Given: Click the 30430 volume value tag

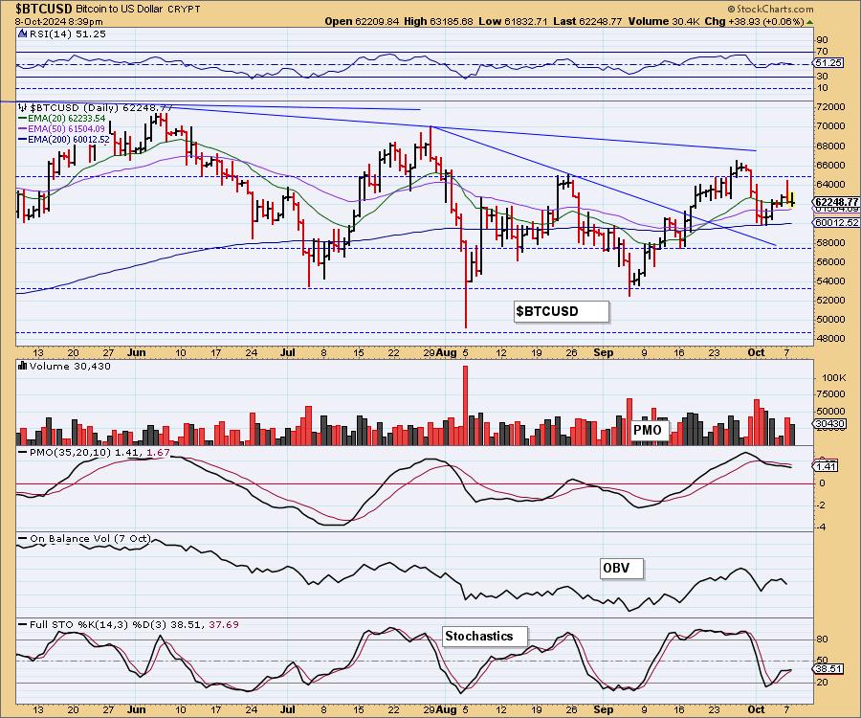Looking at the screenshot, I should pos(829,423).
